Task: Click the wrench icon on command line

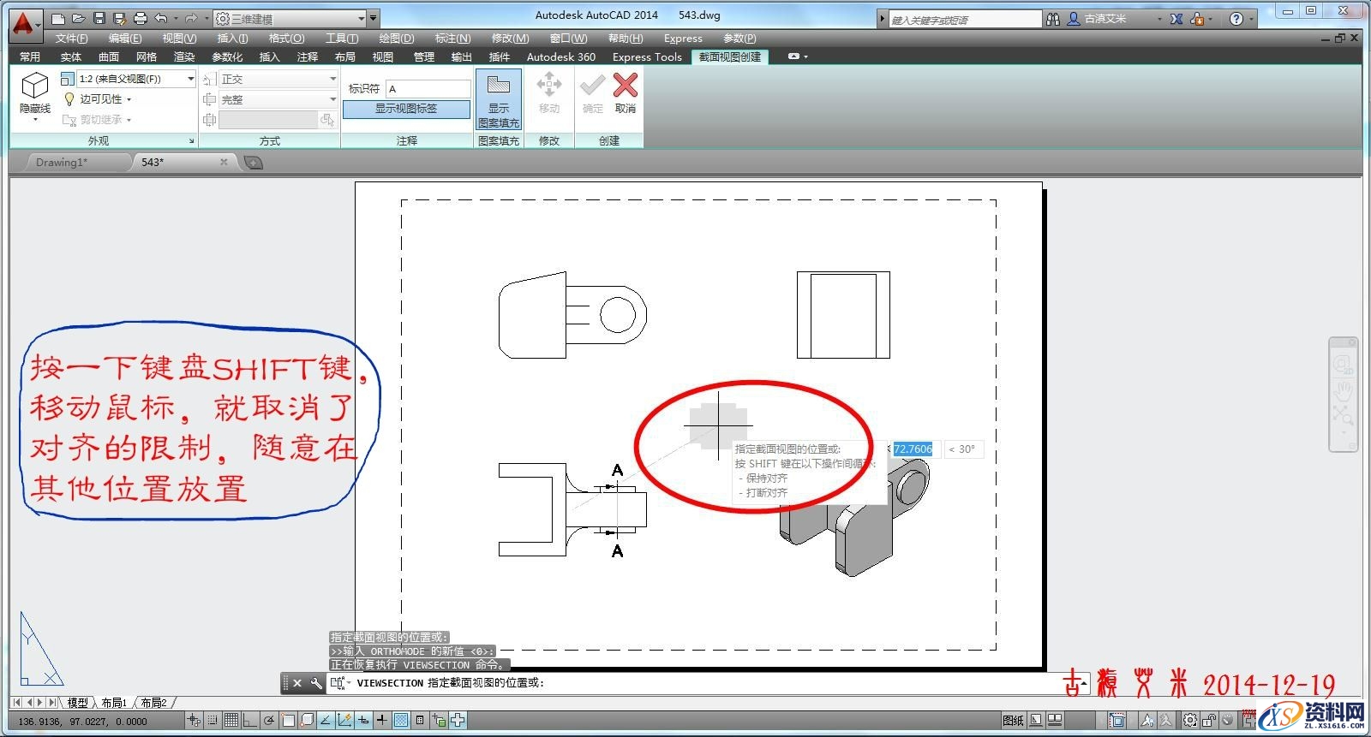Action: 316,683
